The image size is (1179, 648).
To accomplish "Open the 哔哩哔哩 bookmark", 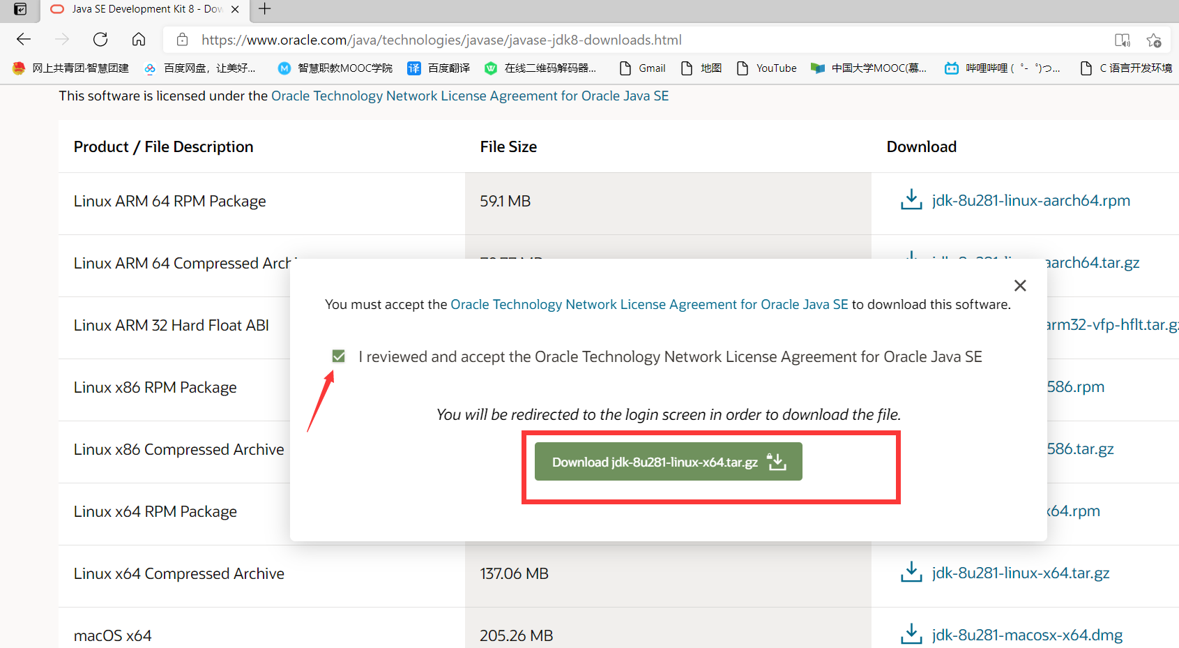I will pos(1002,68).
